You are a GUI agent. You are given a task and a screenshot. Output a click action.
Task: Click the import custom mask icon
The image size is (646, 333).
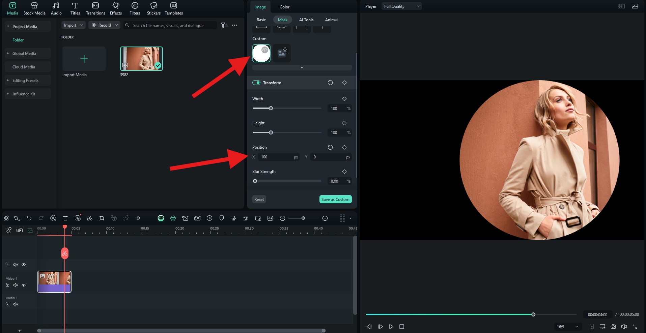[282, 53]
